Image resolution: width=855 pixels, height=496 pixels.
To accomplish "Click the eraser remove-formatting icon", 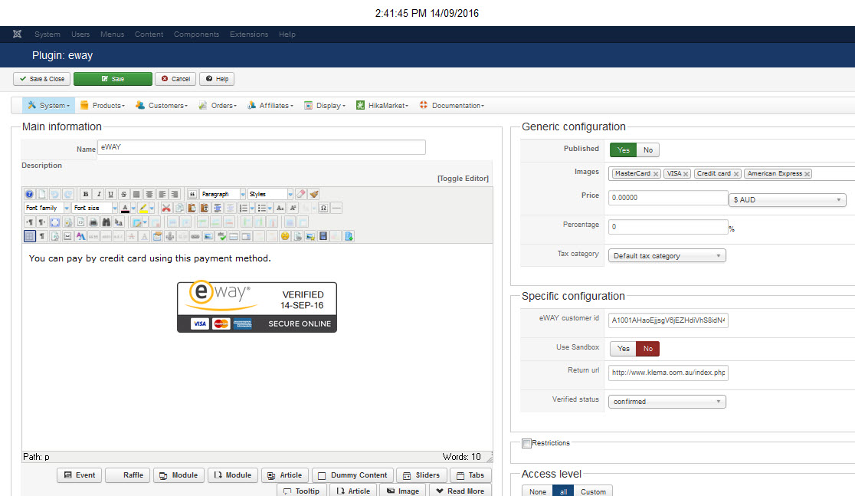I will click(x=301, y=194).
